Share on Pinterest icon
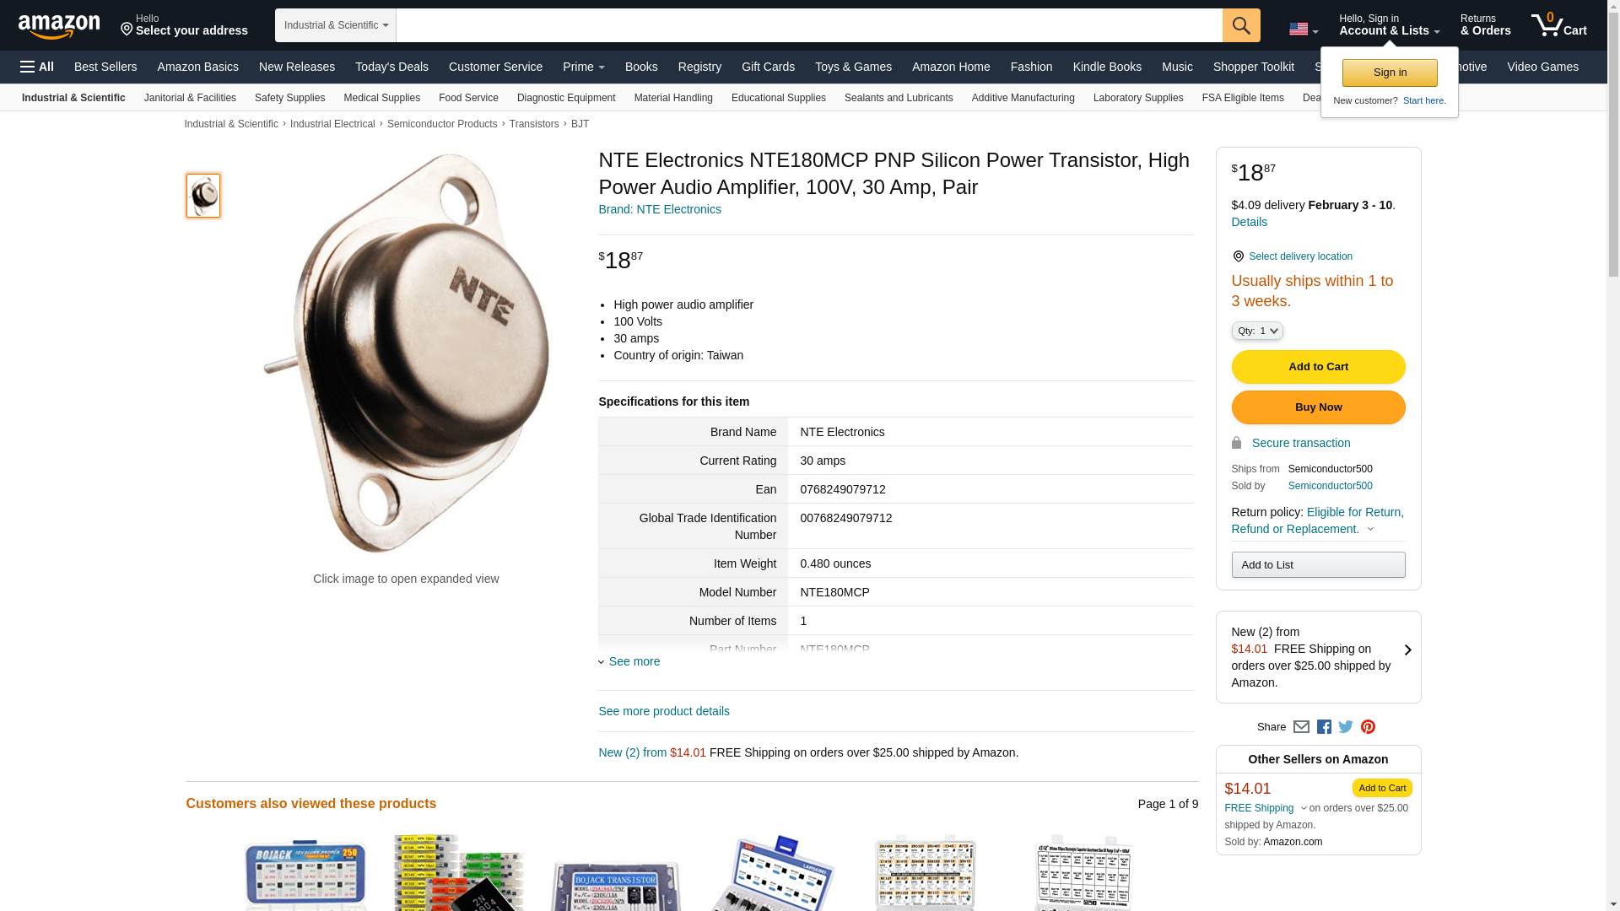1620x911 pixels. (1368, 727)
